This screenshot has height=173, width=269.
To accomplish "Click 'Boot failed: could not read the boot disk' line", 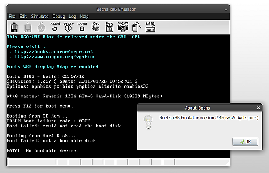I will point(64,126).
